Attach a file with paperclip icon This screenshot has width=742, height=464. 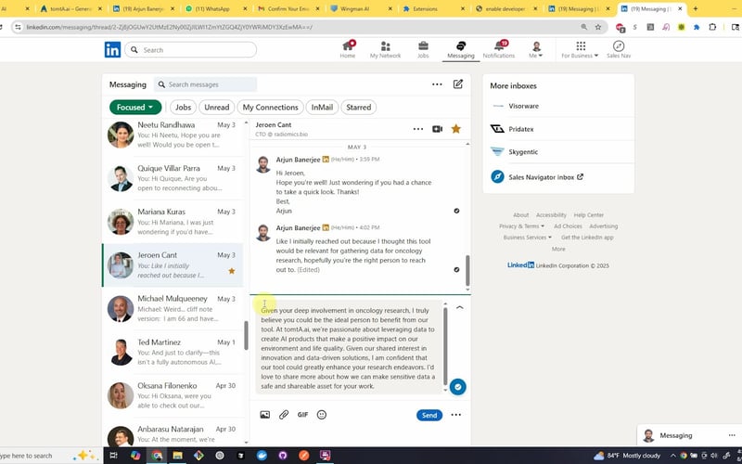[x=284, y=415]
